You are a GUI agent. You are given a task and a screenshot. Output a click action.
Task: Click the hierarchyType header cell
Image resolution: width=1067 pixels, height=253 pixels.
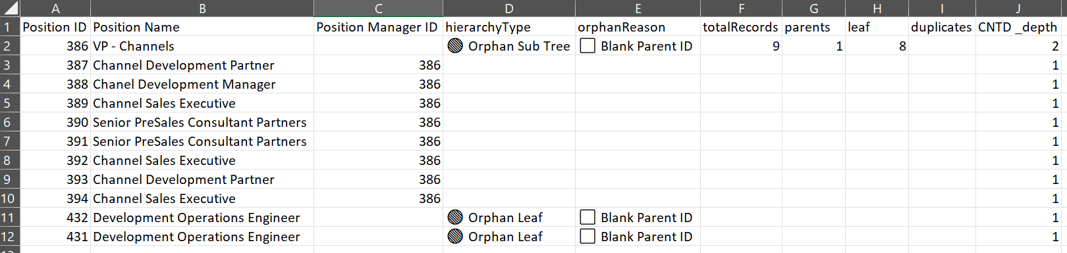(x=509, y=27)
